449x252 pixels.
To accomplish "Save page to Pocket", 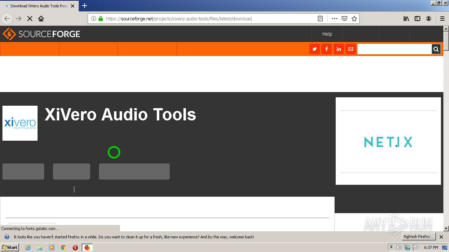I will tap(344, 19).
